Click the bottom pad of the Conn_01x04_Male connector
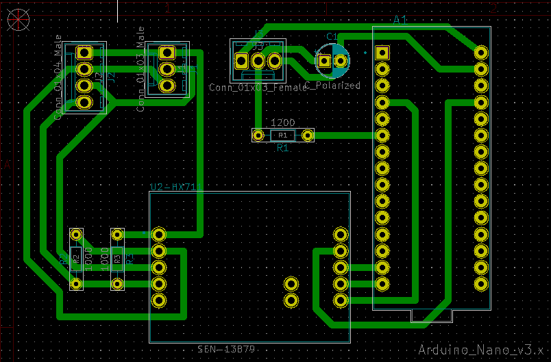Image resolution: width=551 pixels, height=362 pixels. [x=84, y=102]
